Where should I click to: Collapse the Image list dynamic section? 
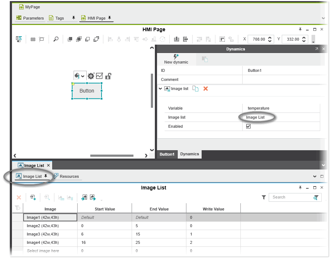point(160,89)
